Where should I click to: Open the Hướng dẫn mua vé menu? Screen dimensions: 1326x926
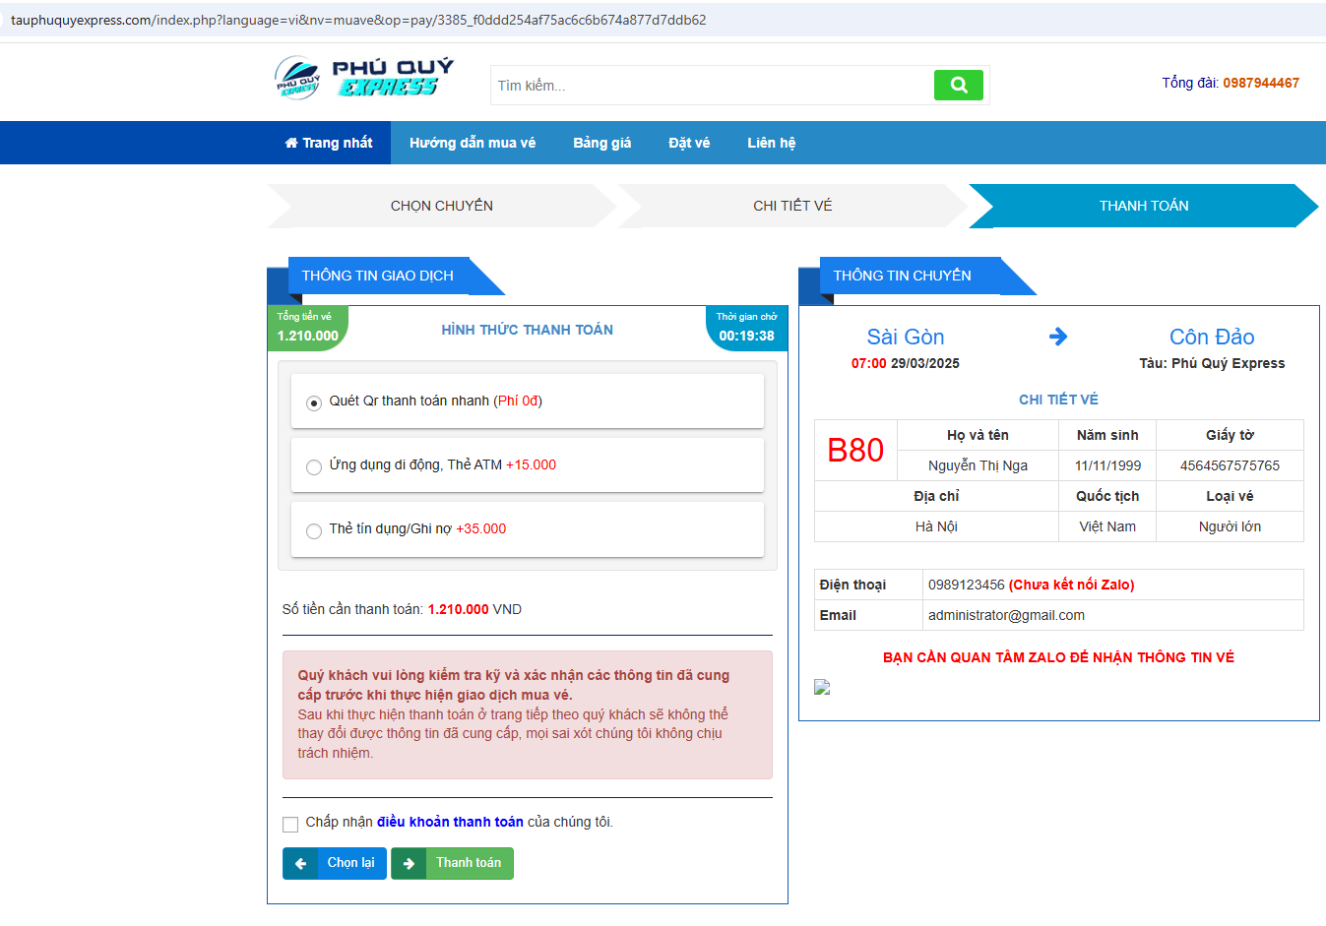tap(473, 143)
